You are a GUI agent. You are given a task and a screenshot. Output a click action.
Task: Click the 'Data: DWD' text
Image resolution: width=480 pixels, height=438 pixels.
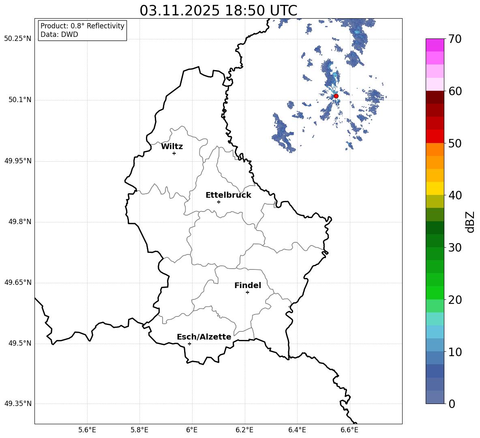click(59, 34)
